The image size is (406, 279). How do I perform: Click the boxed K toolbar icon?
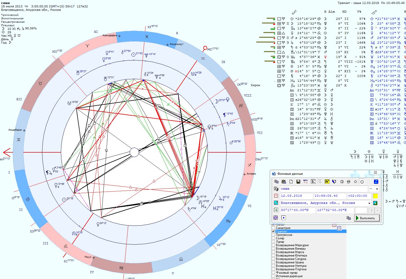313,182
